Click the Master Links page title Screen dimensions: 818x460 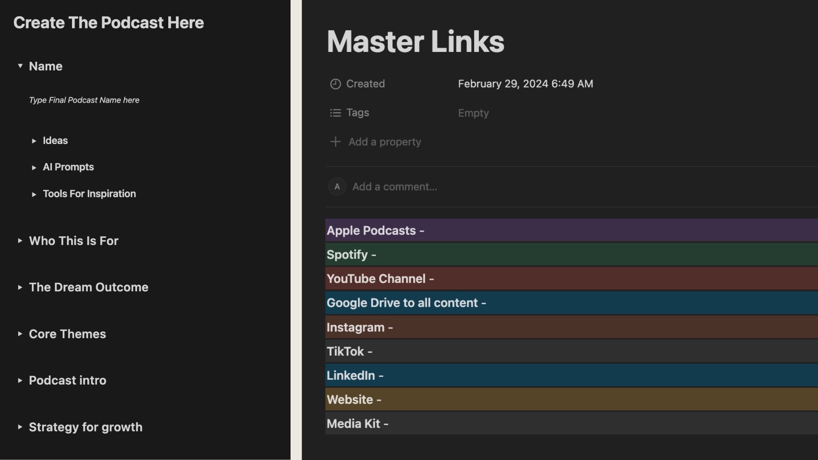coord(415,42)
